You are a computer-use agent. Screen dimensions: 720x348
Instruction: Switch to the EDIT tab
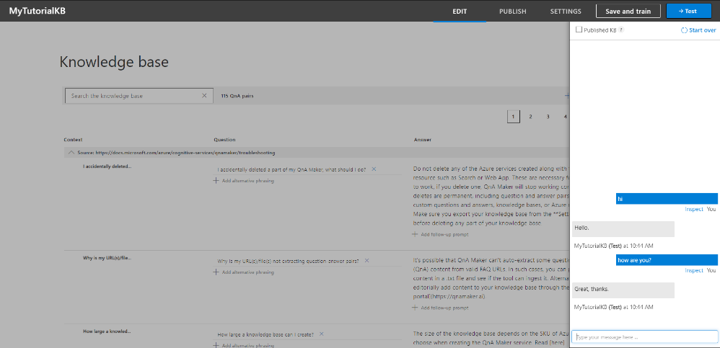point(460,12)
